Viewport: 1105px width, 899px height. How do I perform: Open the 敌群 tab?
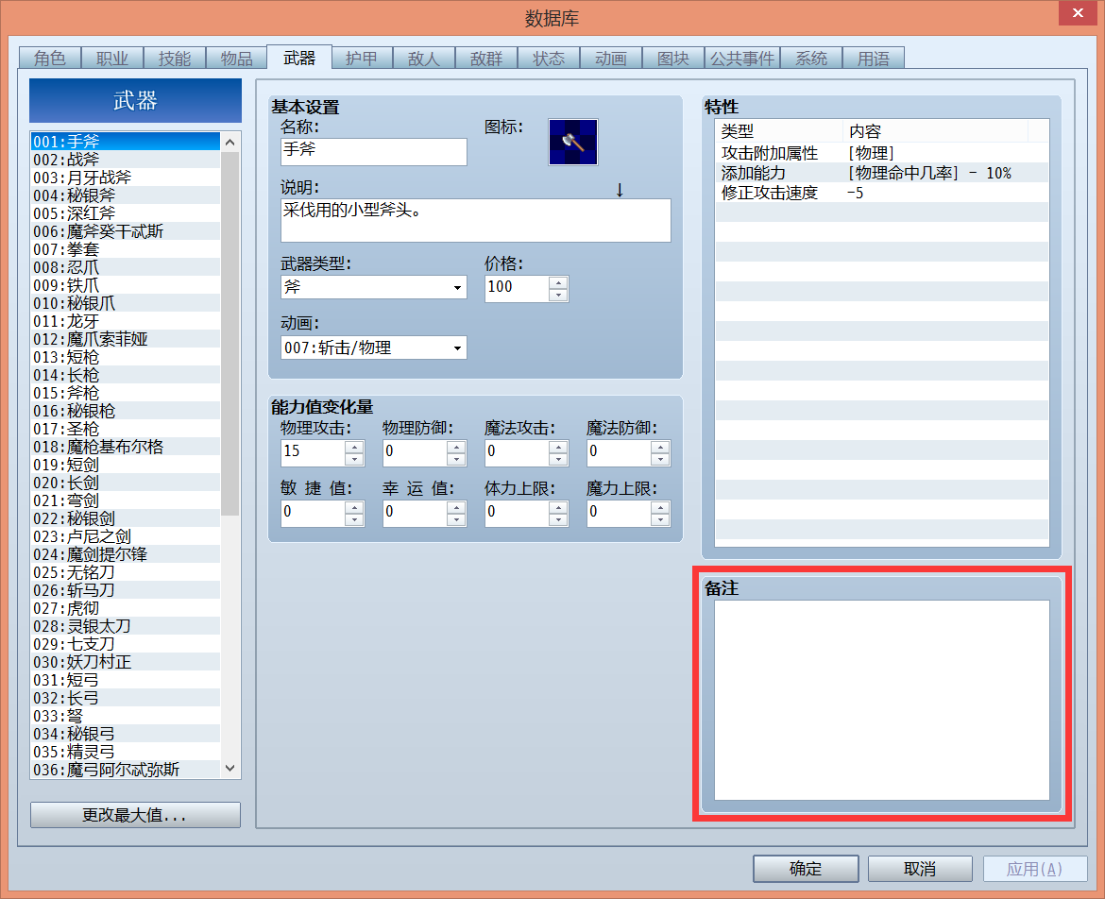(x=486, y=58)
